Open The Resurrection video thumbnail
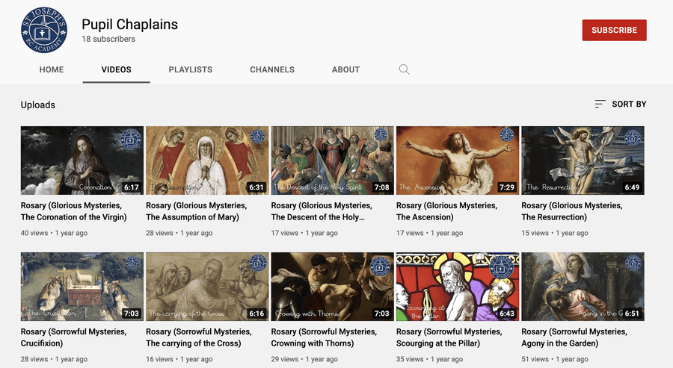Screen dimensions: 673x368 [x=583, y=160]
